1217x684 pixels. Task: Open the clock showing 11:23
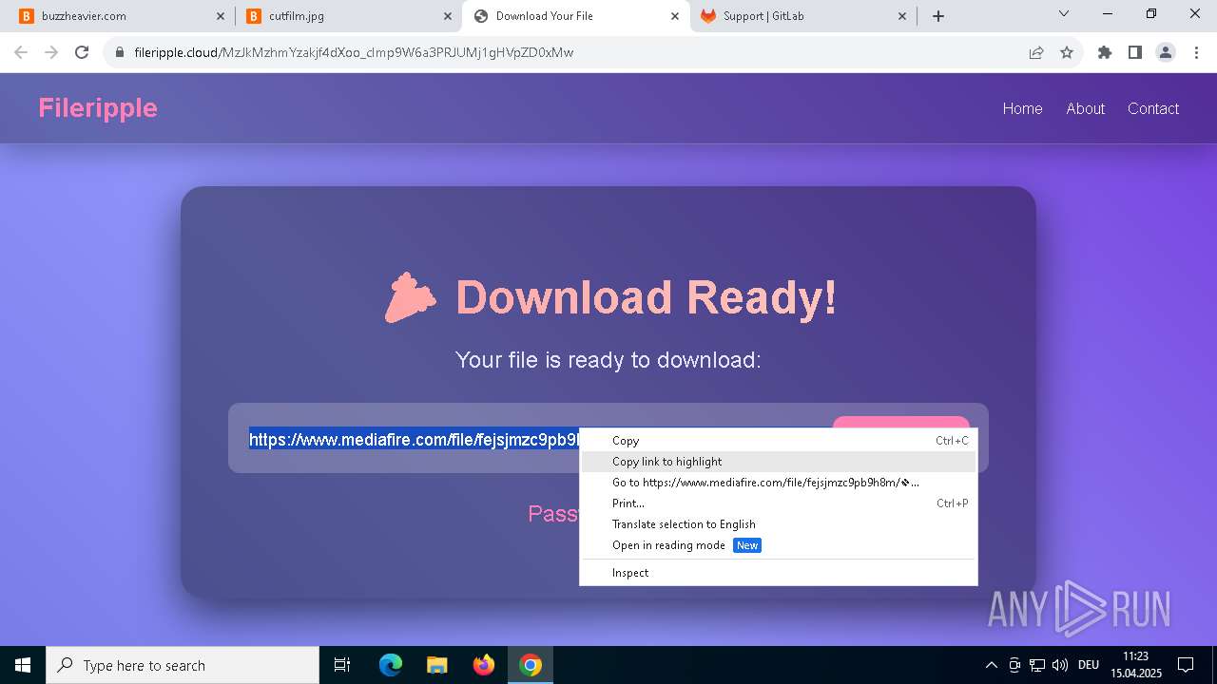(1135, 665)
